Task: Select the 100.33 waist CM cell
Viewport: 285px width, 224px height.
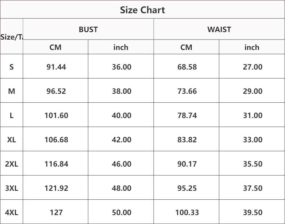Action: tap(187, 212)
